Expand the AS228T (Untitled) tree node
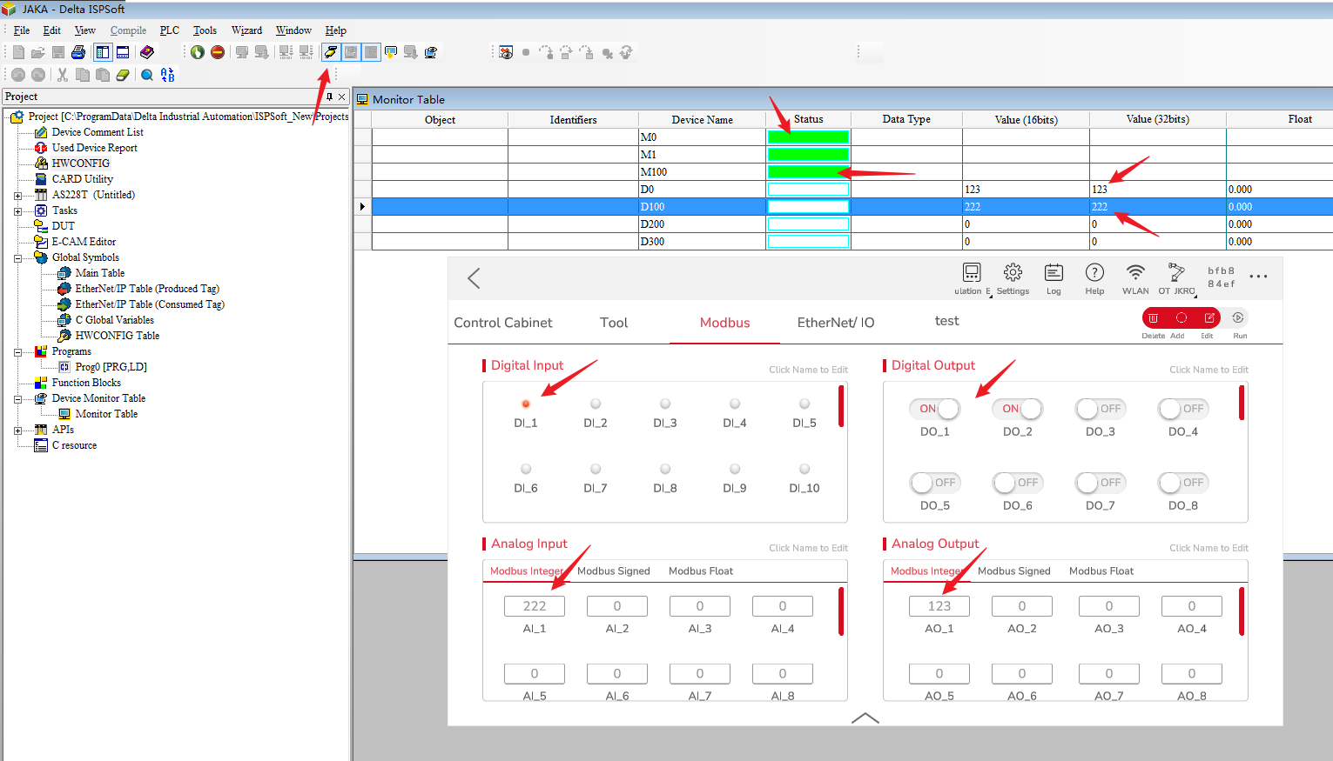The image size is (1333, 761). [x=17, y=196]
